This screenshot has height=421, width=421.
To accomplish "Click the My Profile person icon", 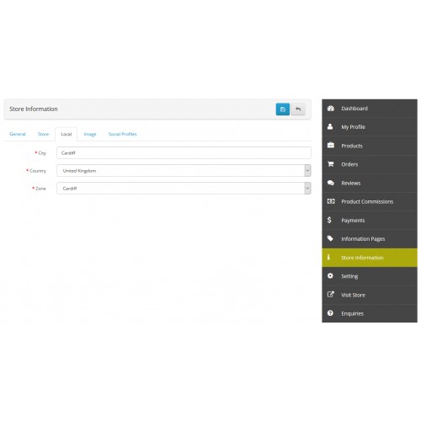I will [x=330, y=126].
